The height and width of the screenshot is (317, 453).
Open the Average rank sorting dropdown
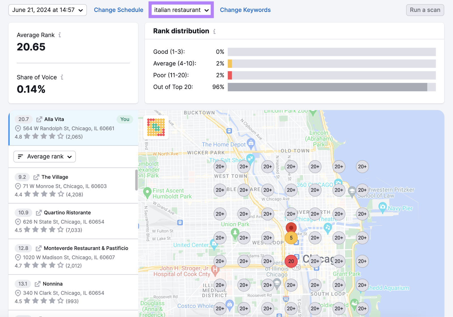[44, 157]
